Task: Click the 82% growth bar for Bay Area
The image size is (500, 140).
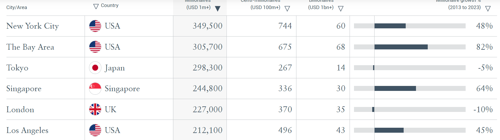Action: pos(401,47)
